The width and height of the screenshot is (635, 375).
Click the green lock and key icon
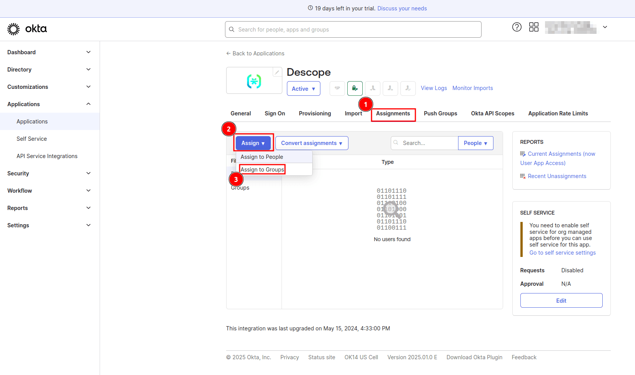point(355,88)
